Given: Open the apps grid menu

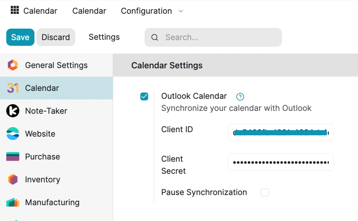Looking at the screenshot, I should (x=14, y=10).
